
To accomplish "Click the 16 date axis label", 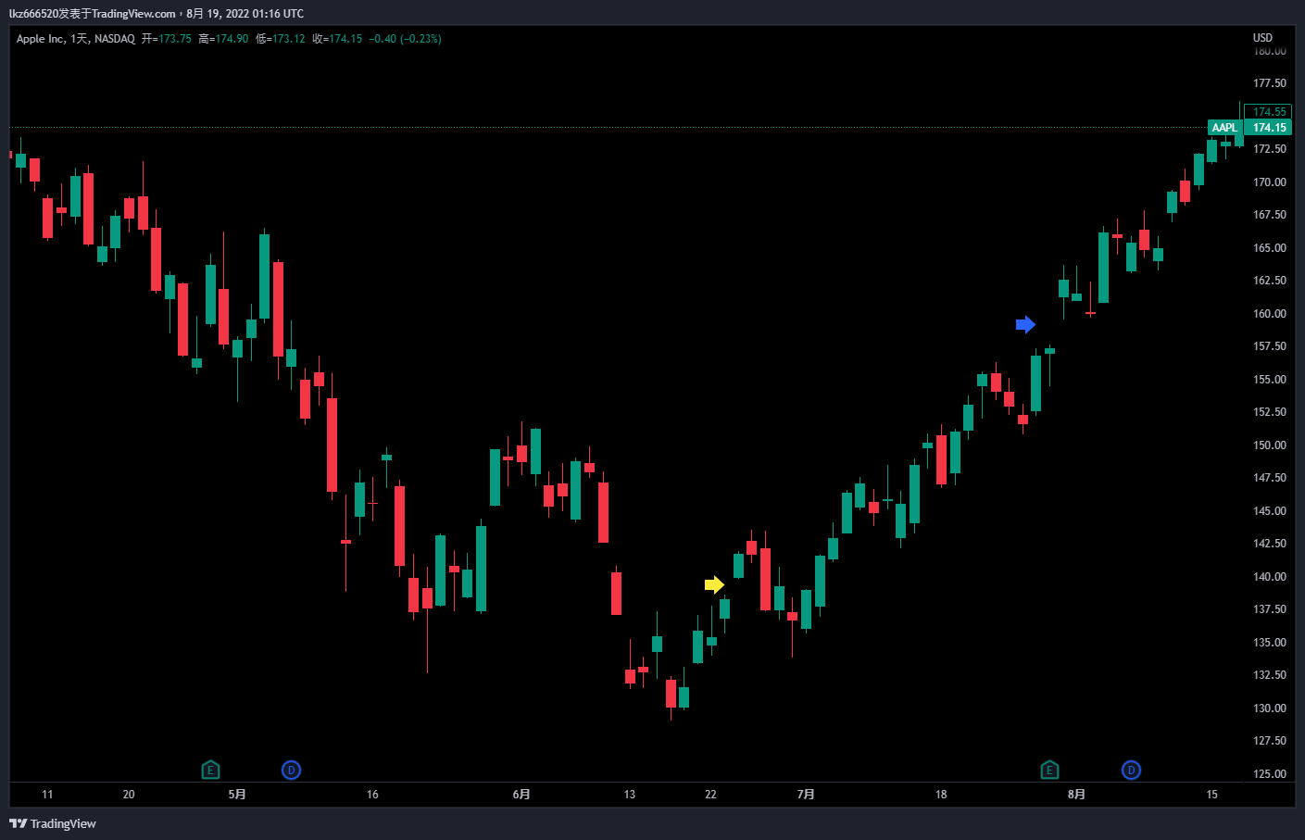I will point(372,795).
